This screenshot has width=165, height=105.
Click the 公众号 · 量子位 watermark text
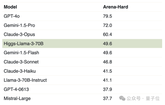(x=143, y=98)
